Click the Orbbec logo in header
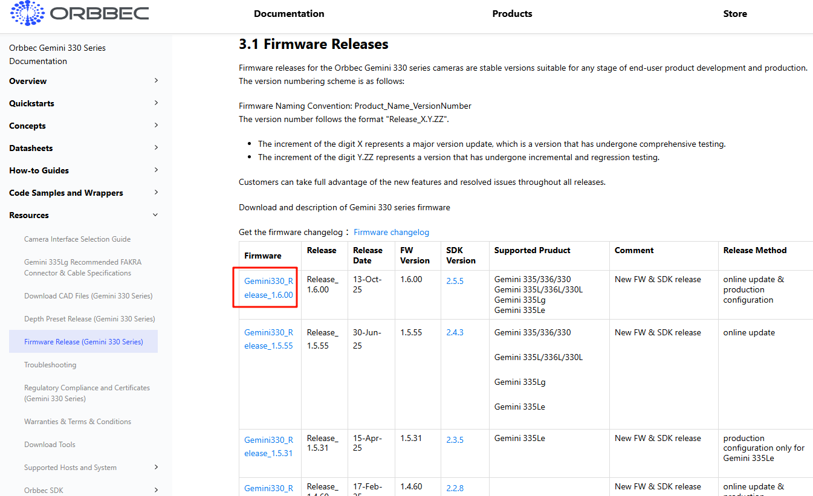813x496 pixels. coord(80,13)
